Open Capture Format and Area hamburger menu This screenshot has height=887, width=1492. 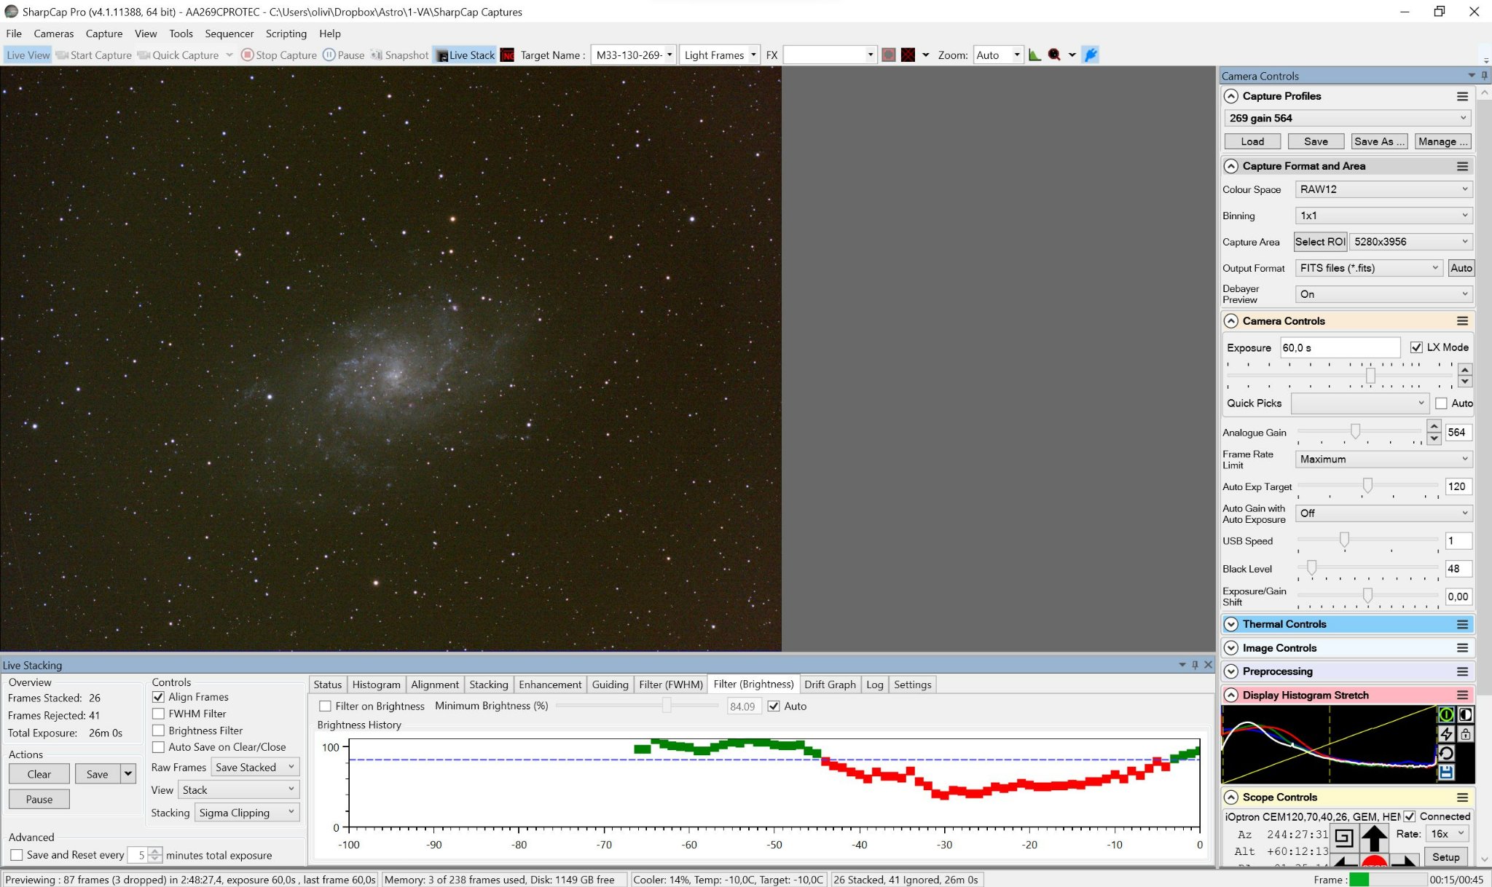click(x=1462, y=166)
